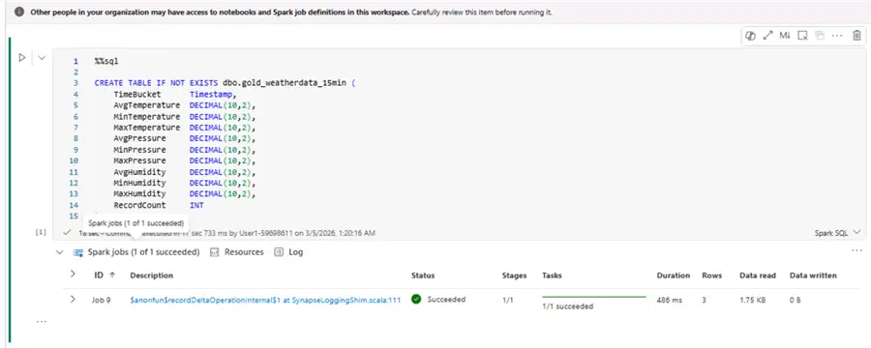871x348 pixels.
Task: Click the Duration column header
Action: [x=674, y=275]
